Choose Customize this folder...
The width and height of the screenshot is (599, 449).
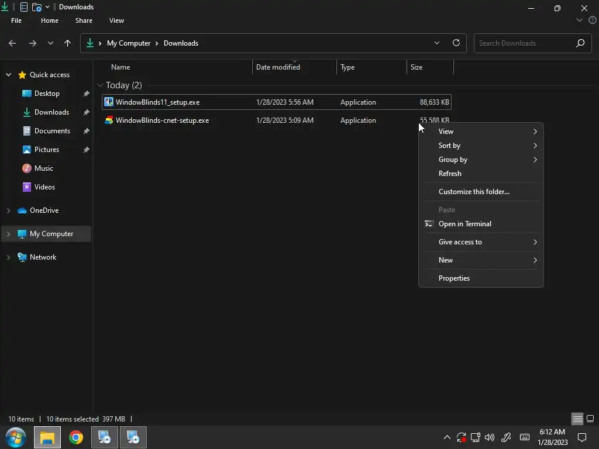coord(481,192)
